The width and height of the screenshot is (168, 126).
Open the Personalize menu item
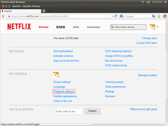[93, 27]
